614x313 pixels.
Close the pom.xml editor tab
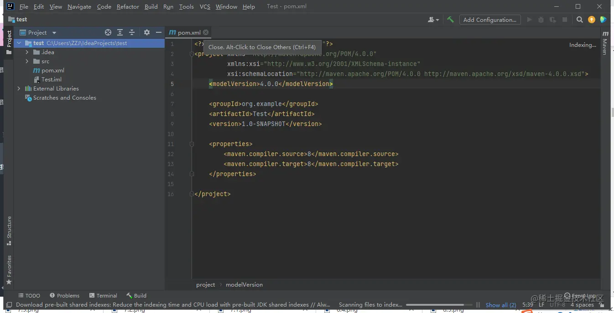pos(206,32)
